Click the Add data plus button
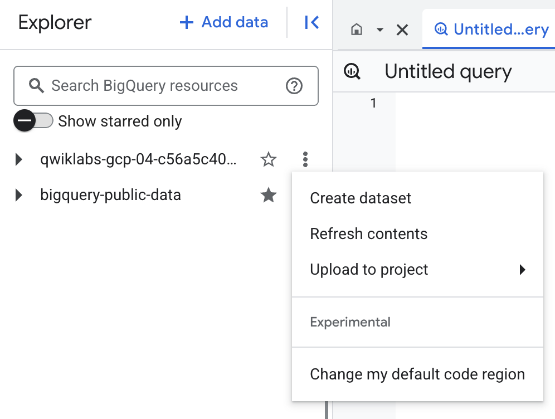The width and height of the screenshot is (555, 419). [x=223, y=22]
